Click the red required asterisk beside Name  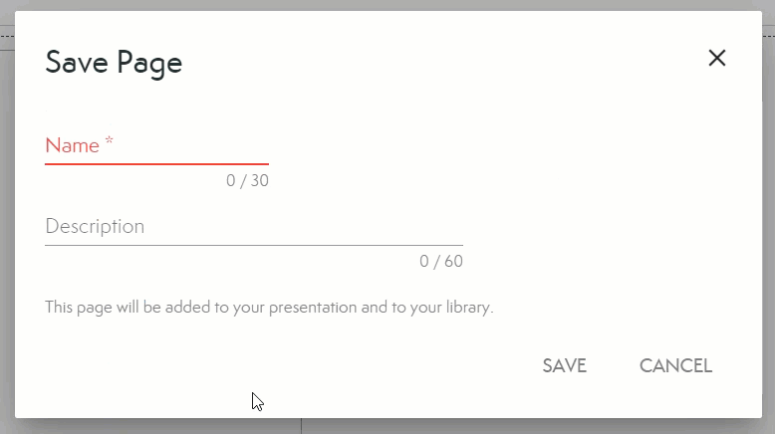click(x=110, y=143)
